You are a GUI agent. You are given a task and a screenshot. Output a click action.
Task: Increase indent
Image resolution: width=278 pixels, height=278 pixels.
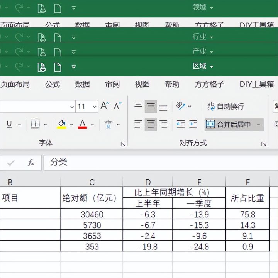[x=193, y=124]
